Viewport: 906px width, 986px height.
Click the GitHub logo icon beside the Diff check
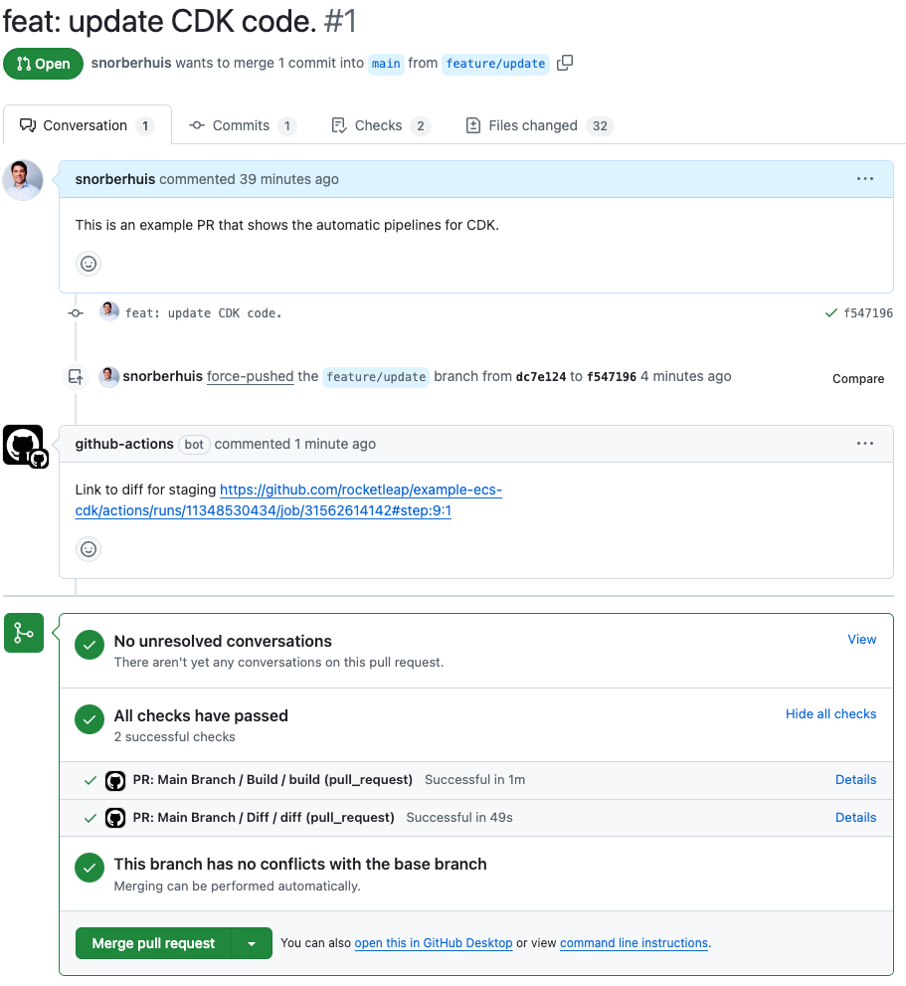tap(115, 817)
